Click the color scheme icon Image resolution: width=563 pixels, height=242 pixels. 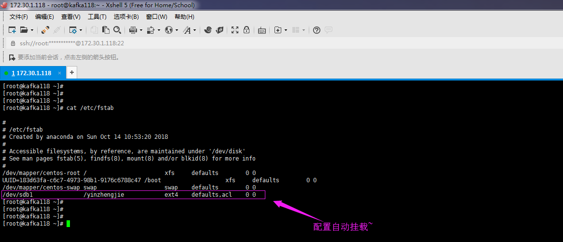151,30
